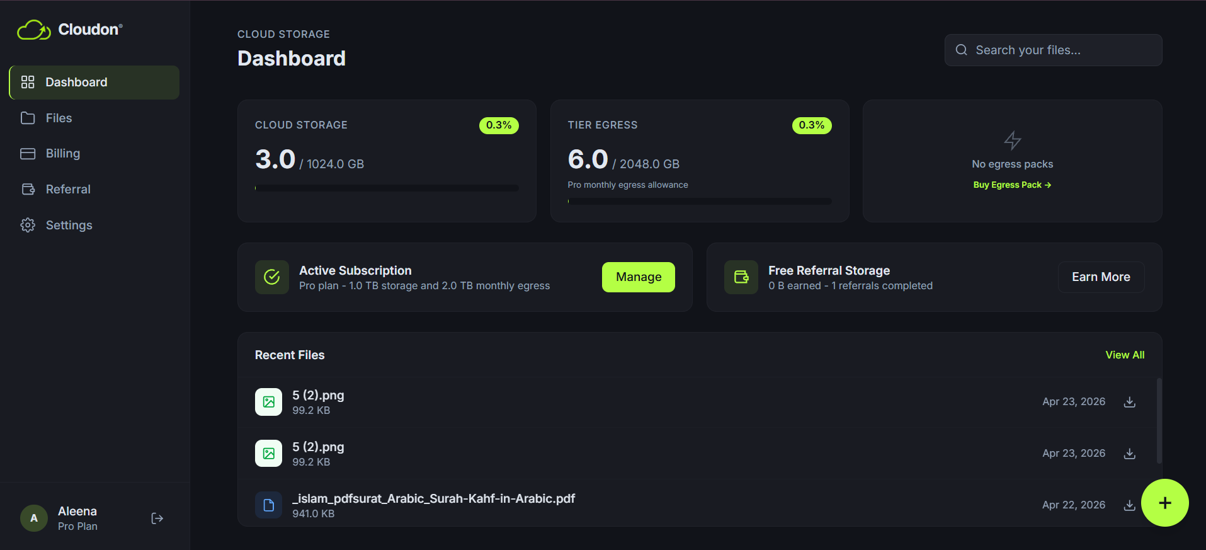The width and height of the screenshot is (1206, 550).
Task: Click the green plus upload button
Action: (1164, 503)
